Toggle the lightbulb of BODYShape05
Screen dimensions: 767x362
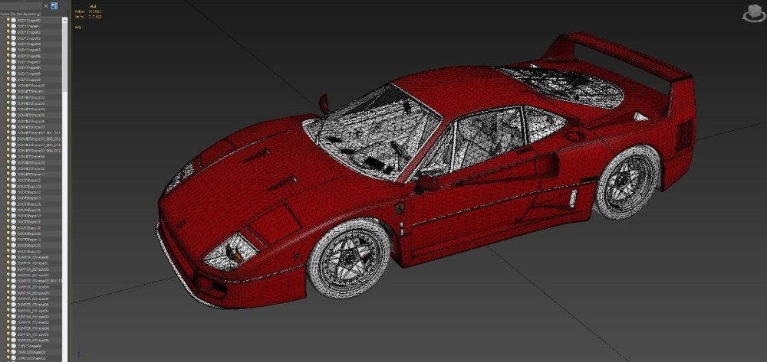click(8, 50)
